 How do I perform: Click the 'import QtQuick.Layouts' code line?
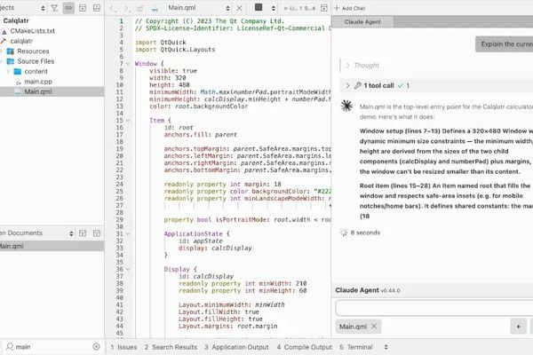point(175,50)
